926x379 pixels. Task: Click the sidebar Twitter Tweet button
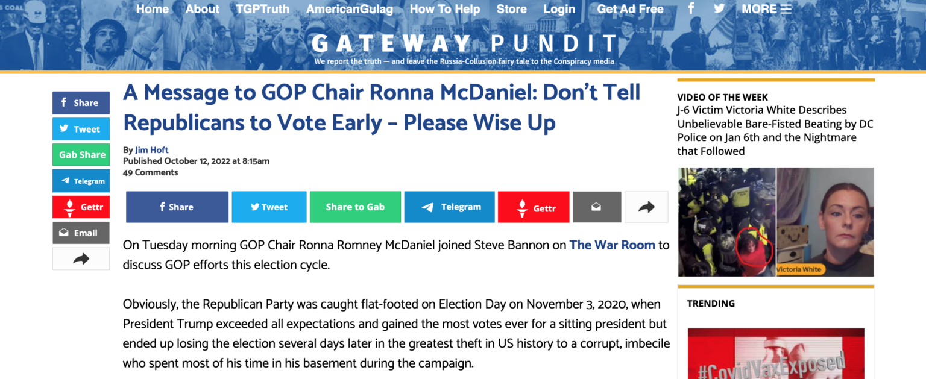[x=81, y=129]
